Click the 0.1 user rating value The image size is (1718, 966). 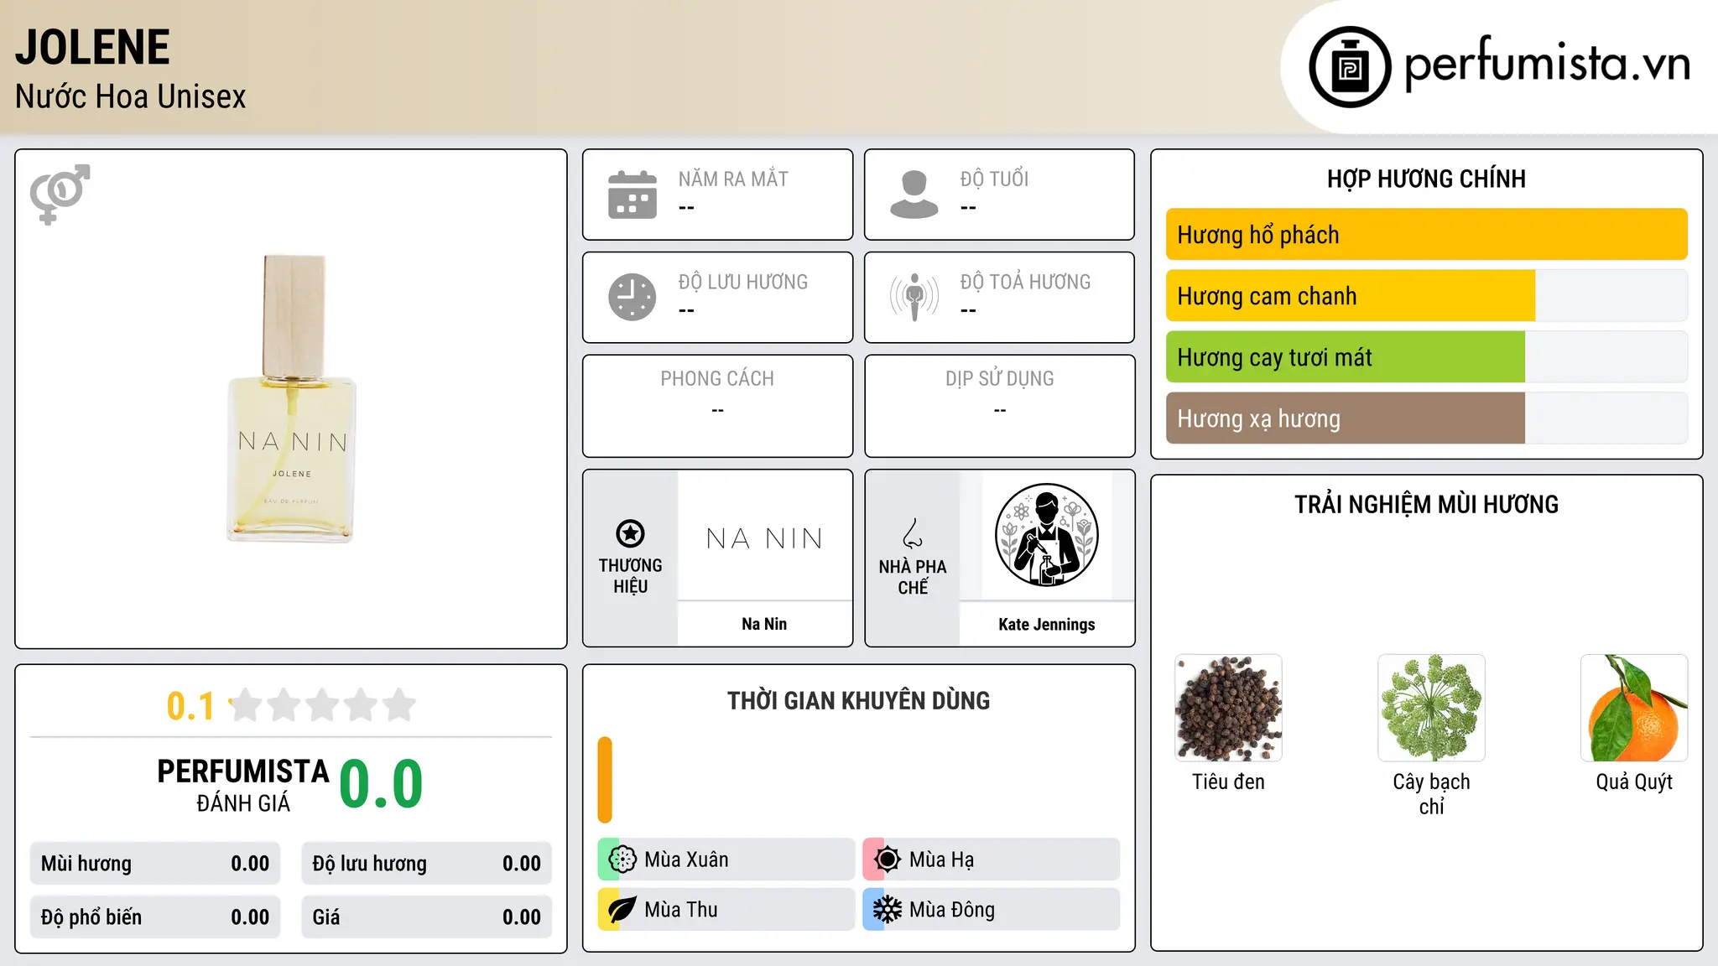[x=191, y=706]
